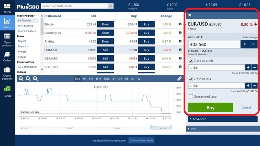Enable the Guaranteed stop checkbox
Image resolution: width=260 pixels, height=146 pixels.
[x=191, y=97]
